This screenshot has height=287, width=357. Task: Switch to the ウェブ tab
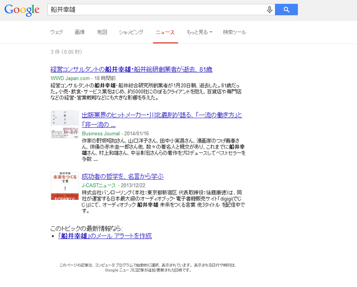56,32
